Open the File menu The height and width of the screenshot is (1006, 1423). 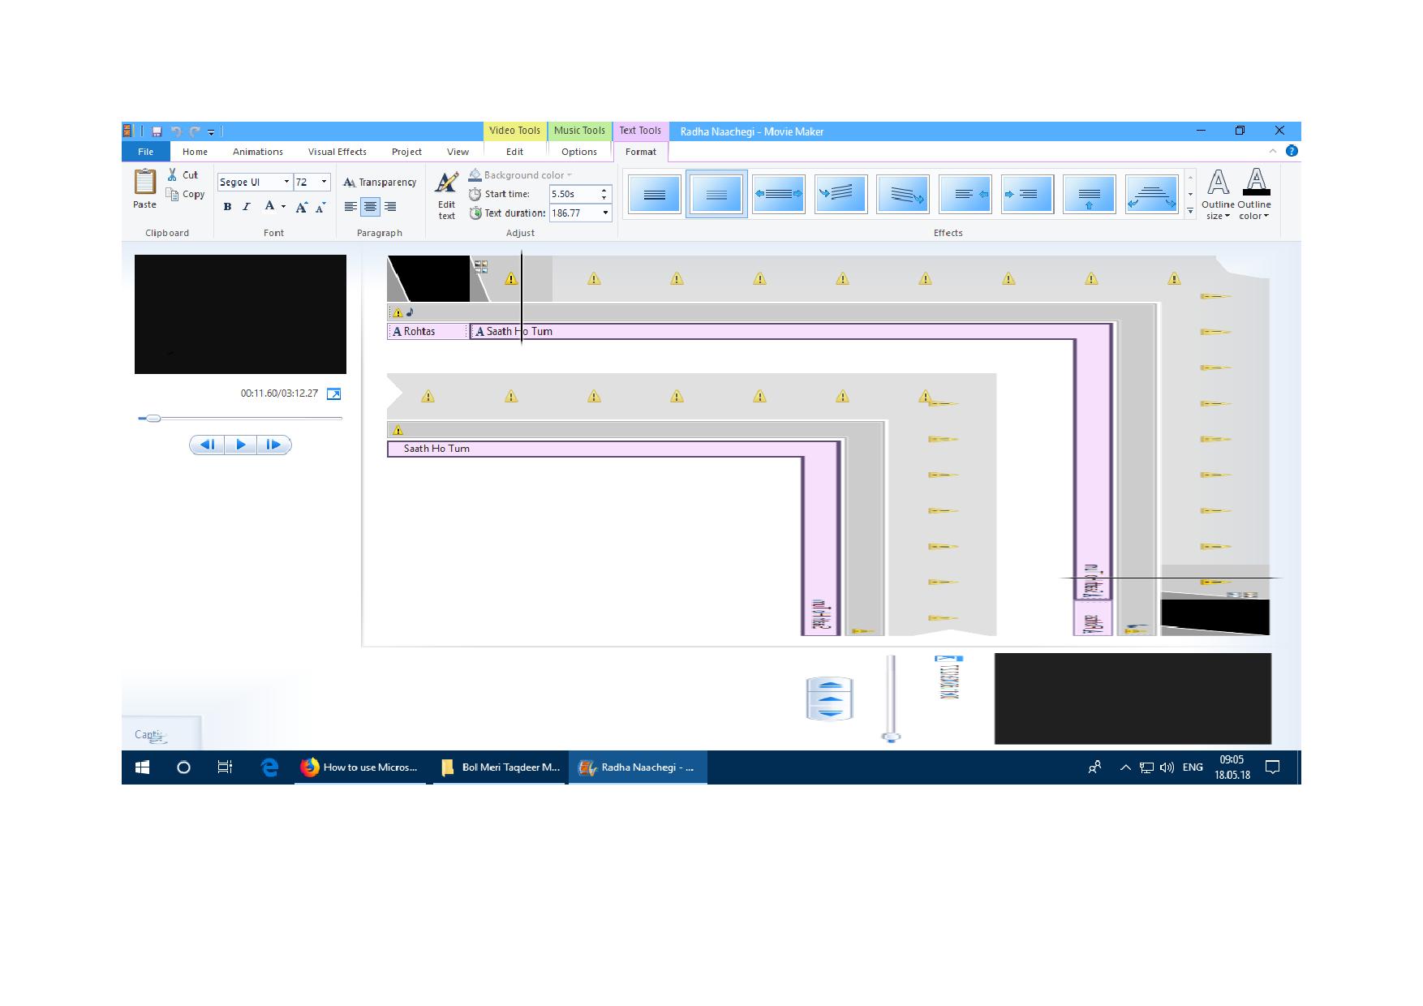pyautogui.click(x=146, y=152)
